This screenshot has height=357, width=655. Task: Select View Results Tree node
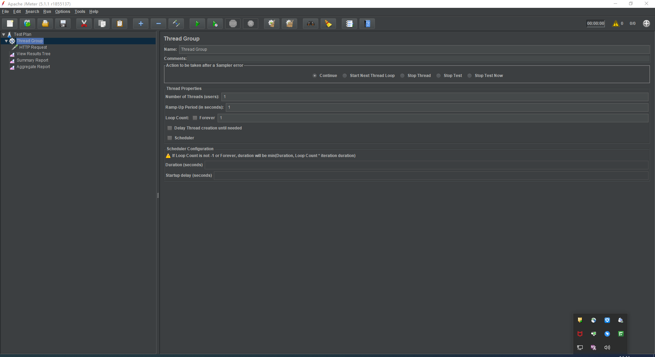(x=33, y=54)
